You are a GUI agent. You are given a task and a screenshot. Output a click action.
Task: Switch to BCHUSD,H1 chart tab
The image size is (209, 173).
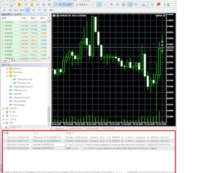[x=109, y=128]
